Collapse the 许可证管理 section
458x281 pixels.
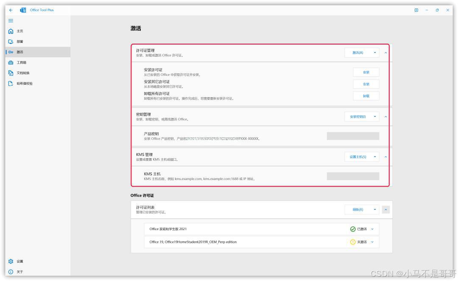click(x=385, y=53)
